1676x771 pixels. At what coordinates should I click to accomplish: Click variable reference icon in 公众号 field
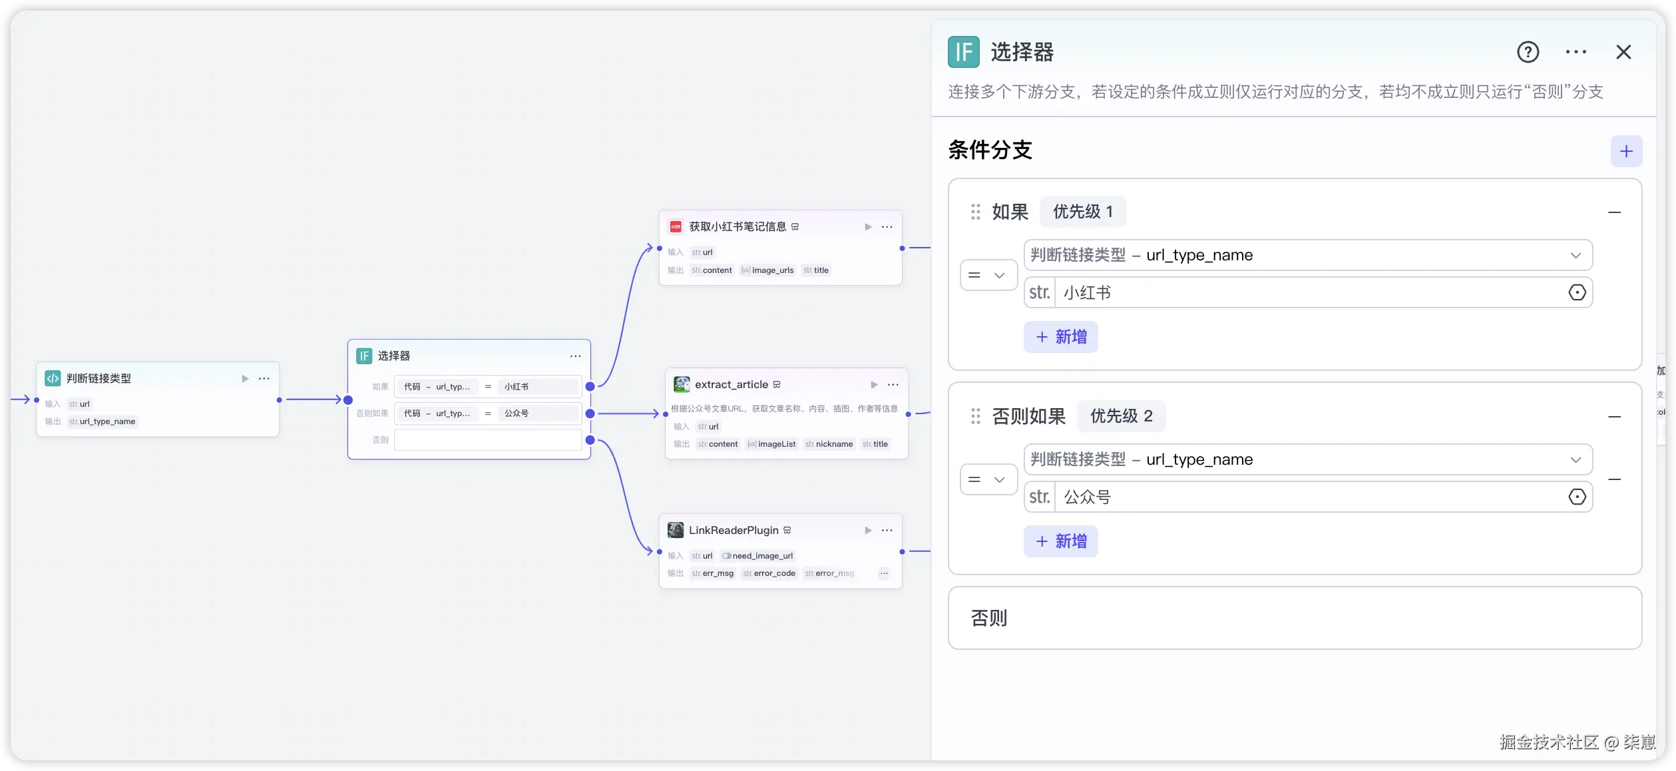[1577, 497]
